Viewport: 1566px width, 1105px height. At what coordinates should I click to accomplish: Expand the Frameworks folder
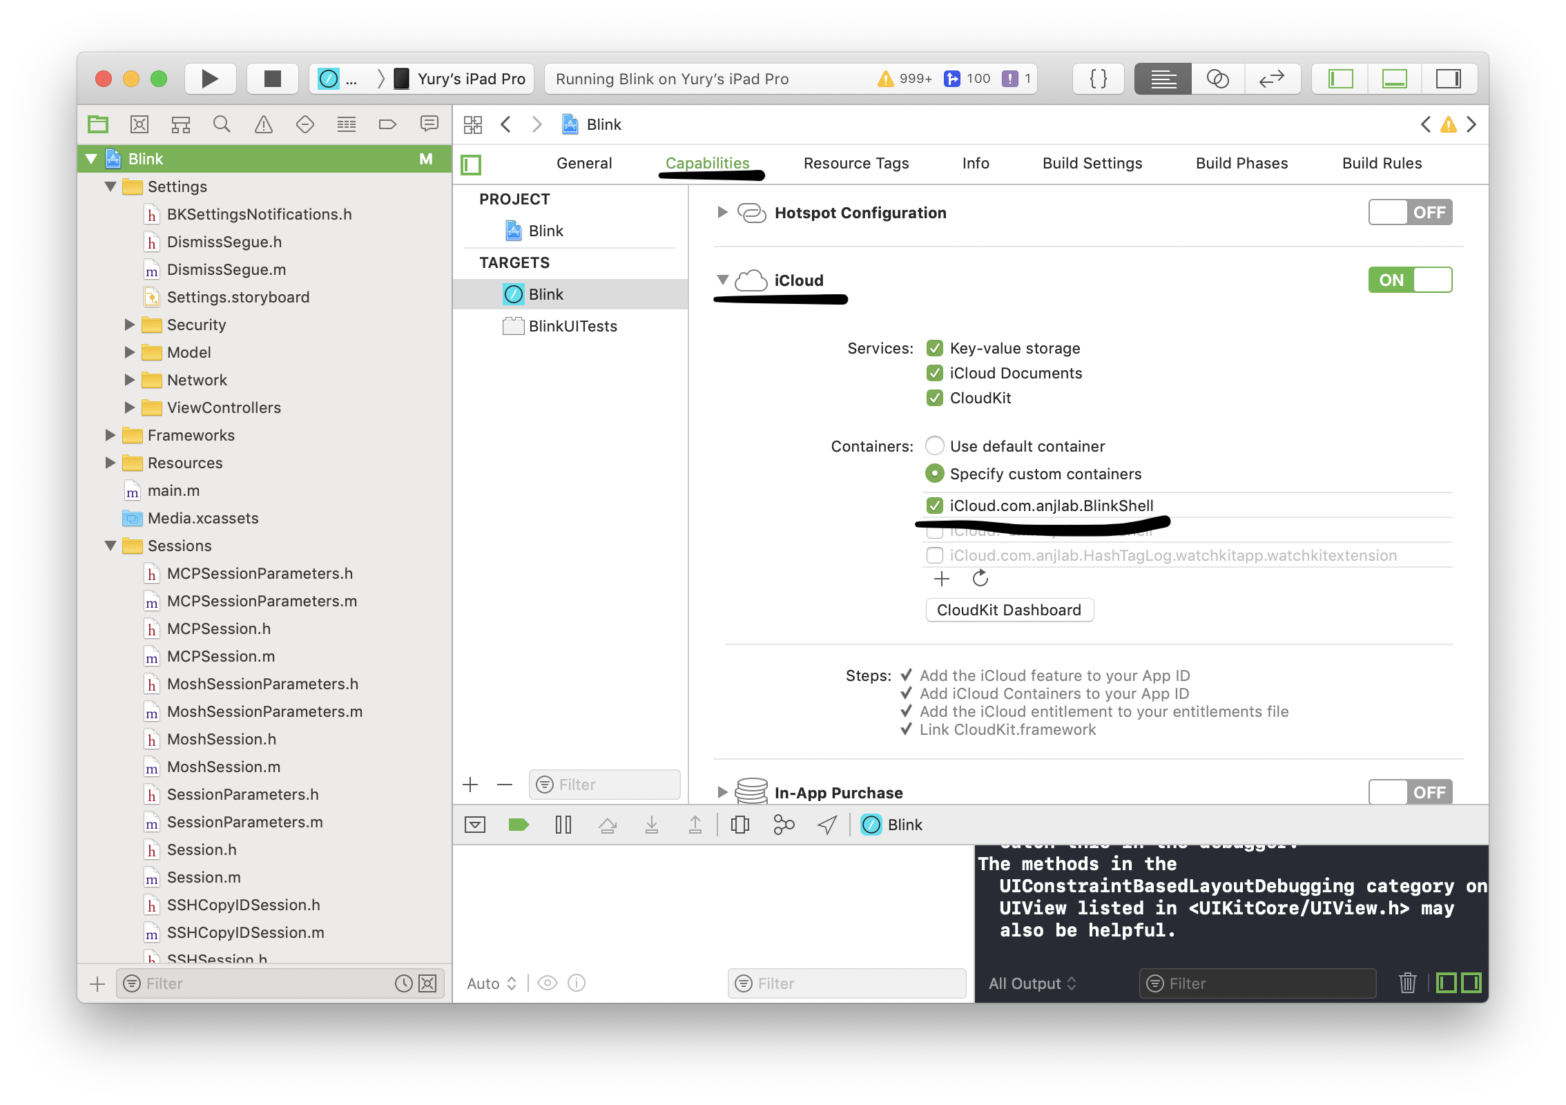tap(110, 435)
